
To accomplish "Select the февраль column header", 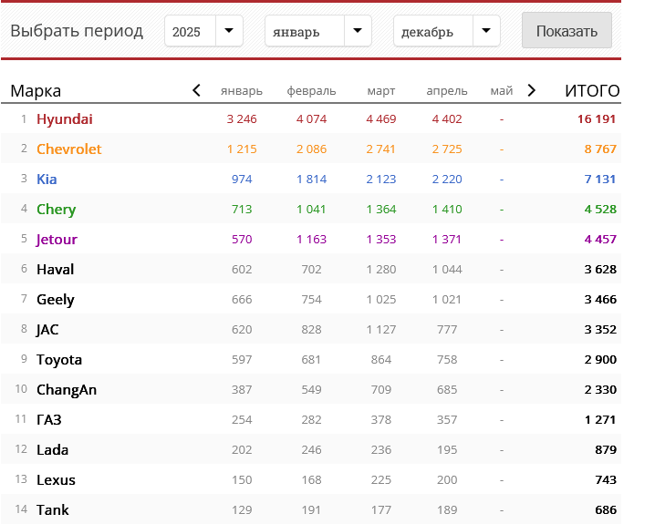I will (x=311, y=91).
